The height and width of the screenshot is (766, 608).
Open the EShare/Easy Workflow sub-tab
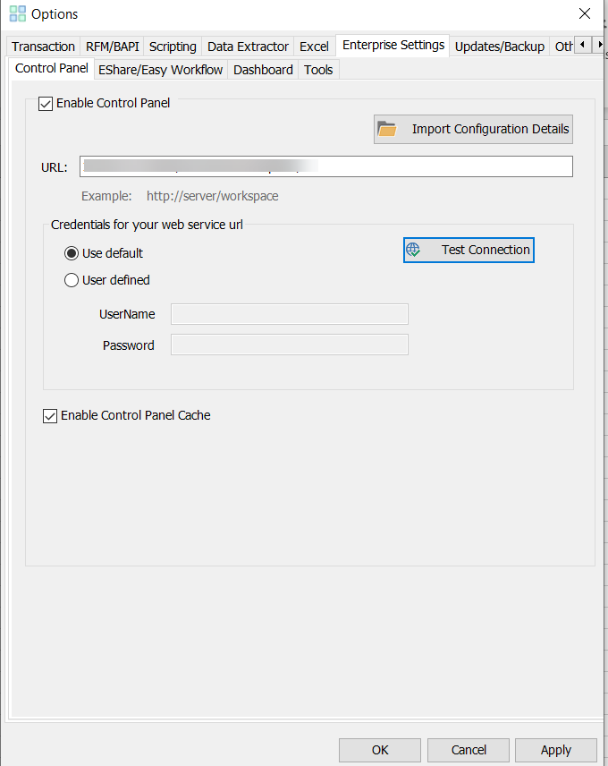click(161, 70)
